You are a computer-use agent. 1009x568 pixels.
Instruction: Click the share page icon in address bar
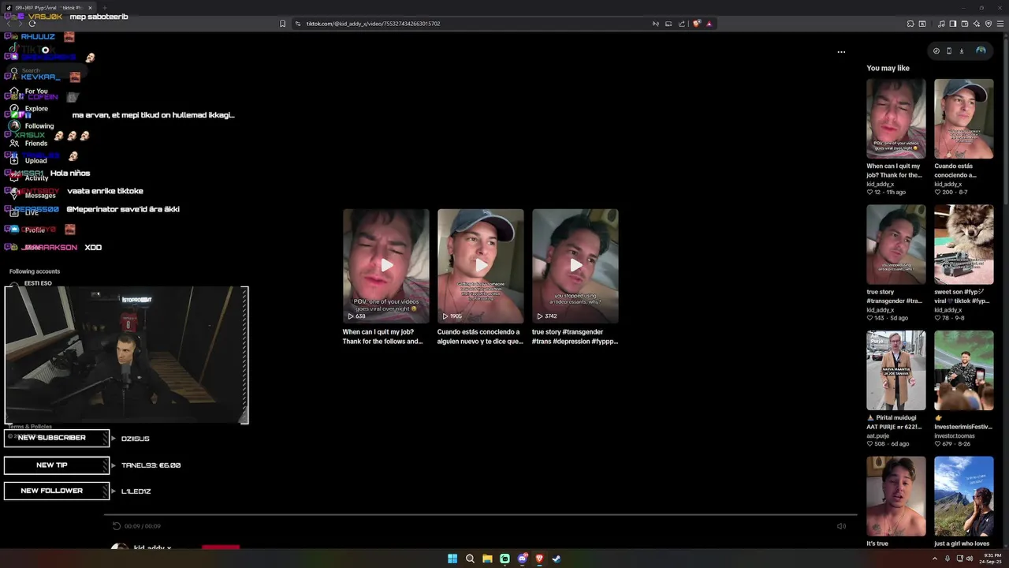(x=682, y=24)
